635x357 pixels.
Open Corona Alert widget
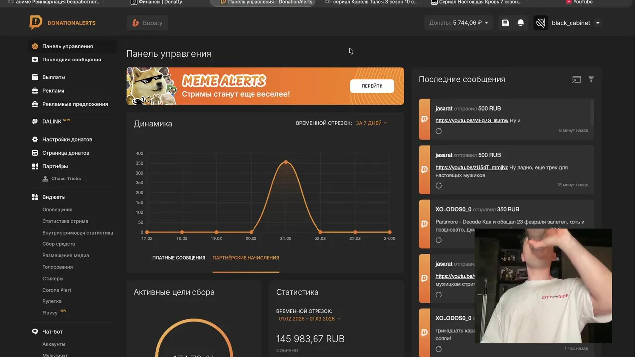click(57, 290)
